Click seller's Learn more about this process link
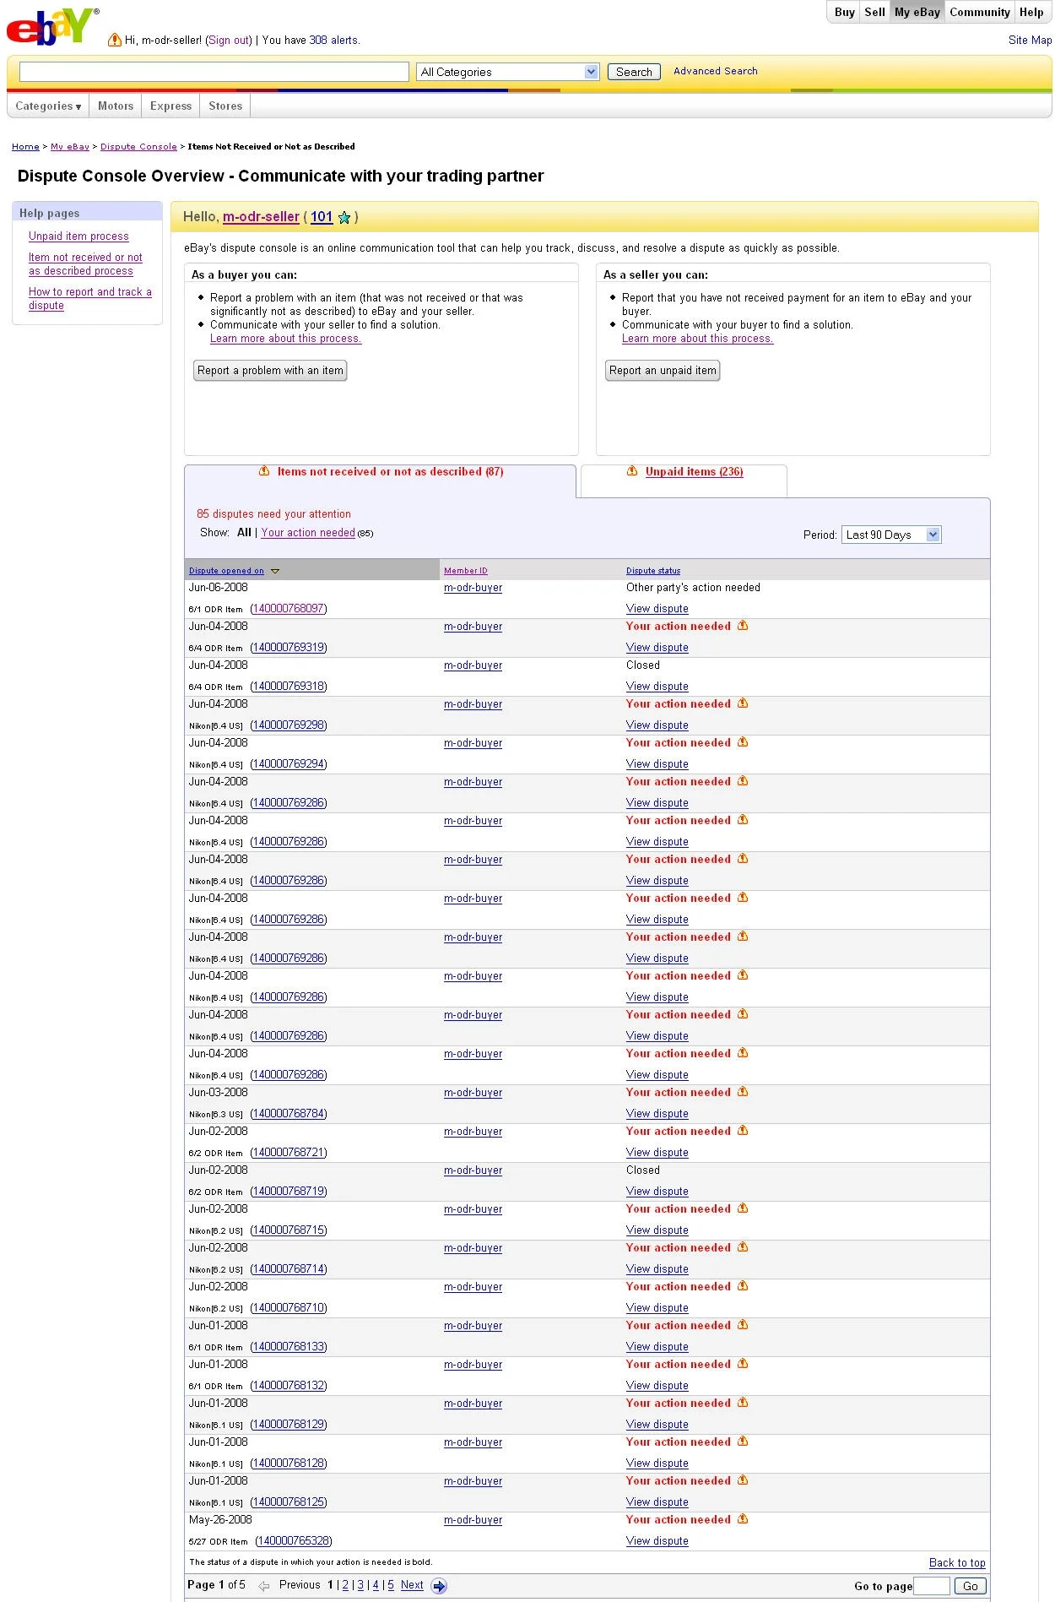The height and width of the screenshot is (1602, 1055). 697,339
